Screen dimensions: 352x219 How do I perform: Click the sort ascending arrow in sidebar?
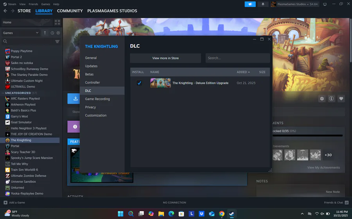point(45,33)
